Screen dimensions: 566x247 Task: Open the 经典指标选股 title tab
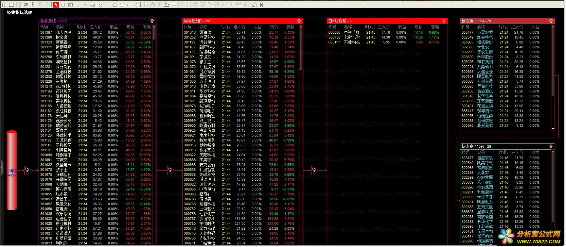click(x=20, y=12)
